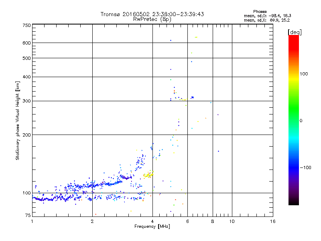321x241 pixels.
Task: Click the x-axis tick label '8'
Action: click(x=213, y=221)
